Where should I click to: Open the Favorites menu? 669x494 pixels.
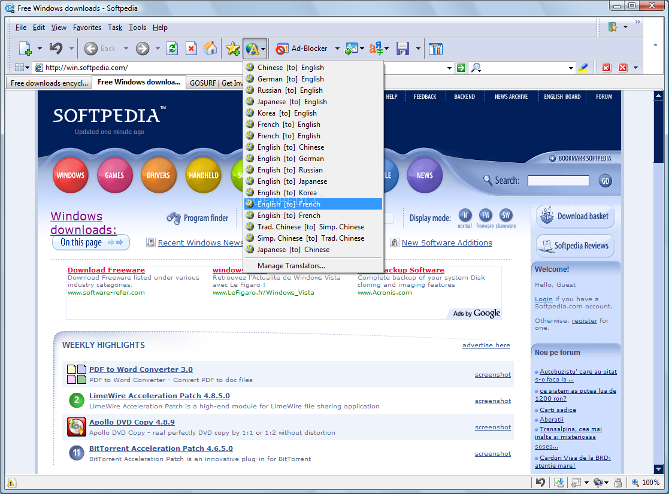87,28
